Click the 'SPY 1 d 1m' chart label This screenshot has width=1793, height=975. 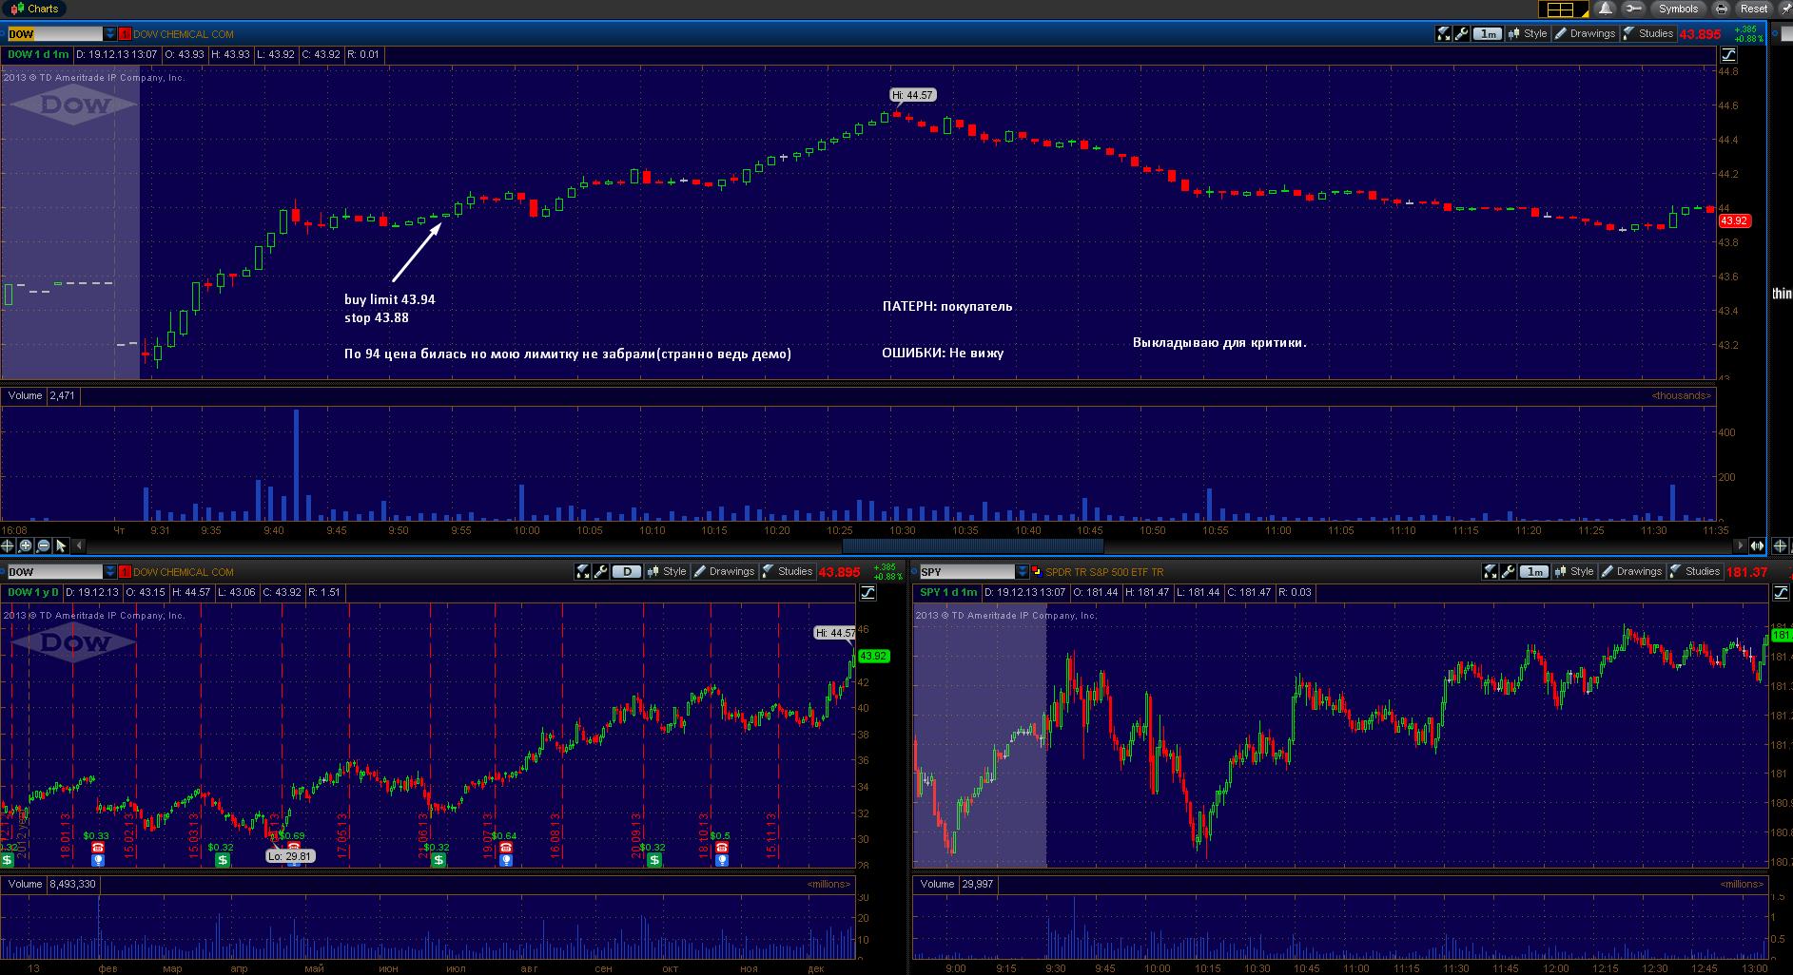click(x=948, y=593)
